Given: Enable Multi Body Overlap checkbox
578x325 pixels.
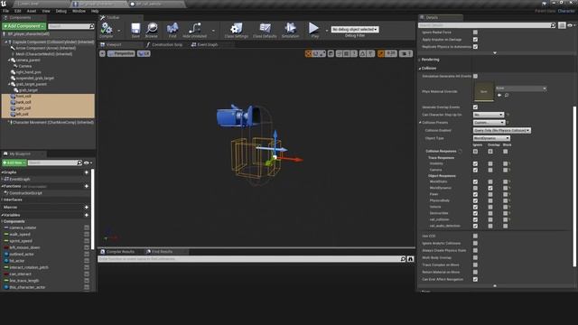Looking at the screenshot, I should pos(475,257).
